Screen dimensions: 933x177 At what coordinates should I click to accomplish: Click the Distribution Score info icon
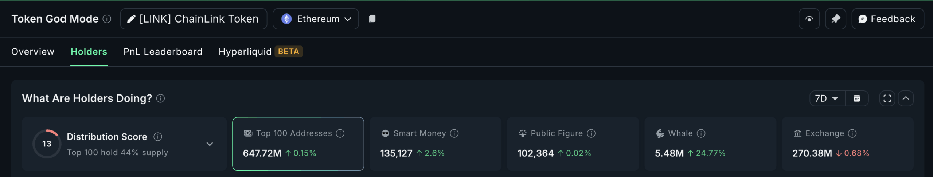tap(158, 137)
